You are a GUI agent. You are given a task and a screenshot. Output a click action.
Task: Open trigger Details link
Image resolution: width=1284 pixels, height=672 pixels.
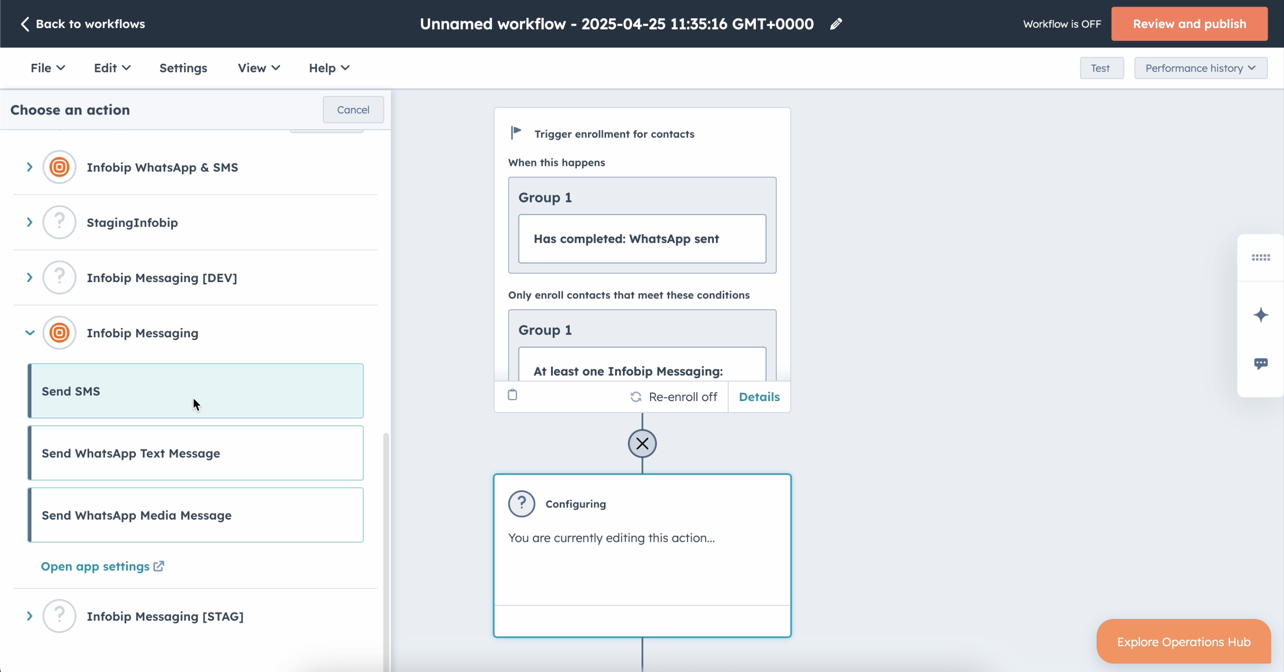[759, 397]
